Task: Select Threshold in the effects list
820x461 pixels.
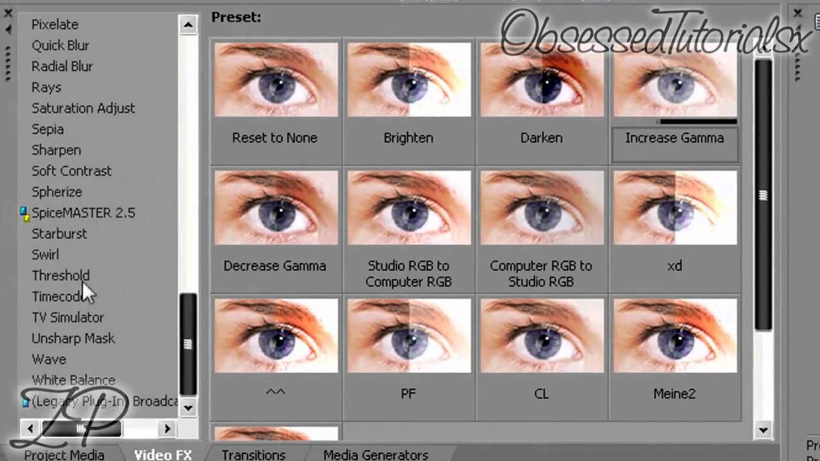Action: tap(61, 275)
